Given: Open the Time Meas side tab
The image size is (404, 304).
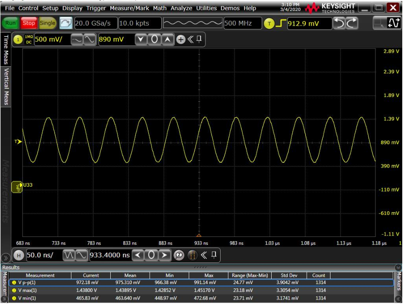Looking at the screenshot, I should click(6, 49).
